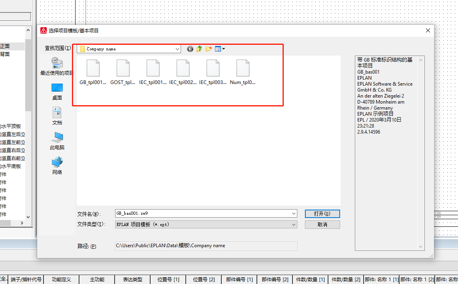Create a new folder
Screen dimensions: 458x284
click(x=208, y=49)
